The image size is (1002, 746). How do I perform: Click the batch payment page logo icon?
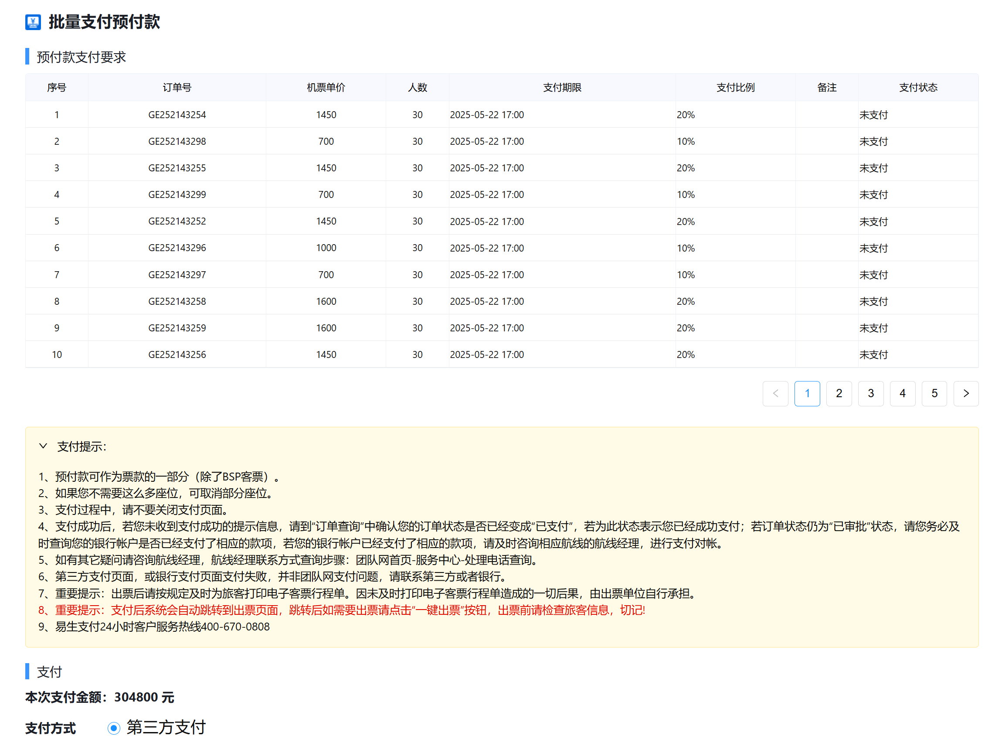tap(33, 22)
